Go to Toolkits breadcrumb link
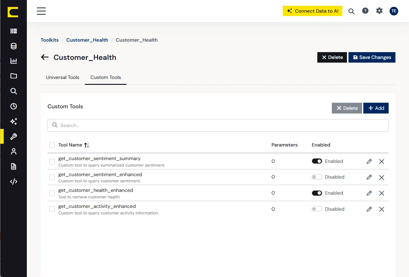 [x=50, y=40]
